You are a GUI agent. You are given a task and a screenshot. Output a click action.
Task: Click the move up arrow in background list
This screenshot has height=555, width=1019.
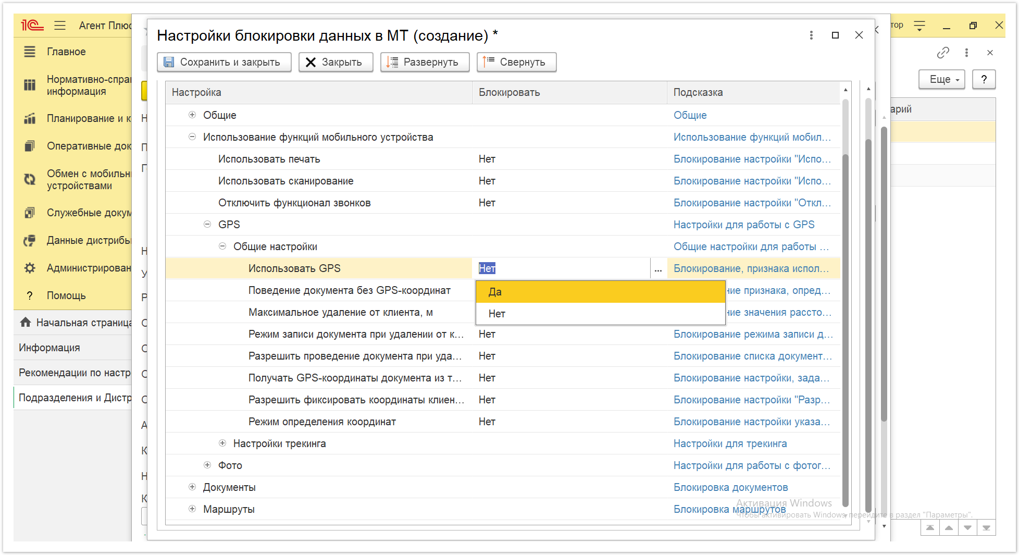[949, 528]
